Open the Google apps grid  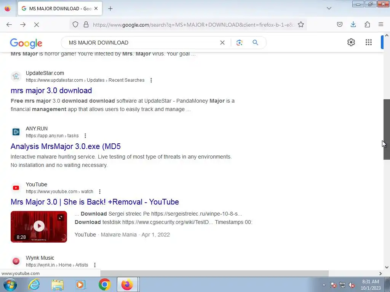tap(369, 42)
